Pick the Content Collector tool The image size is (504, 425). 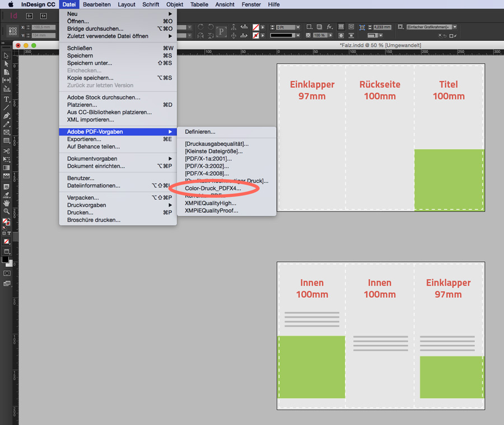6,88
